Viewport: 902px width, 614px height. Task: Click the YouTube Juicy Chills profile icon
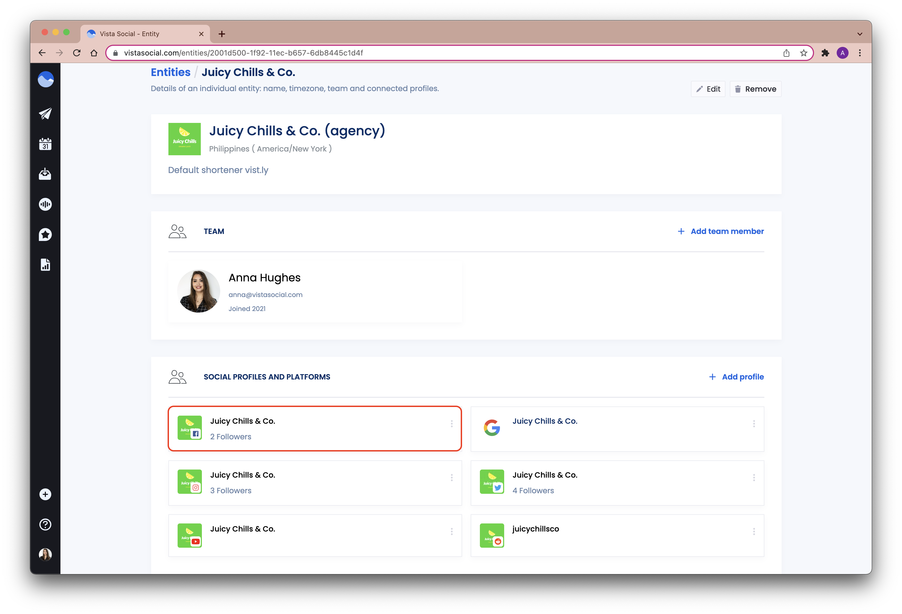pyautogui.click(x=189, y=535)
